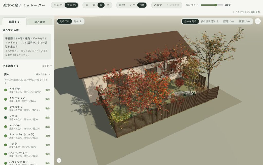Click the 7年後 value label

228,5
